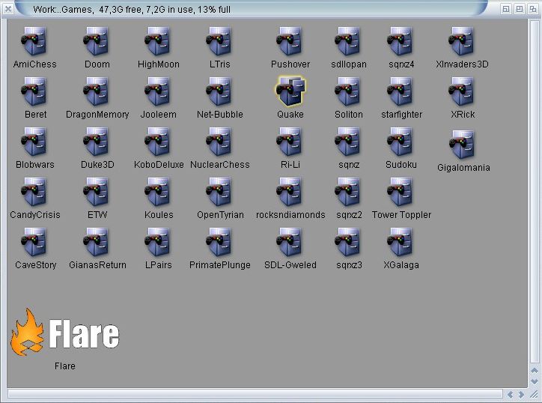Viewport: 542px width, 403px height.
Task: Open the sdllopan drawer
Action: 347,41
